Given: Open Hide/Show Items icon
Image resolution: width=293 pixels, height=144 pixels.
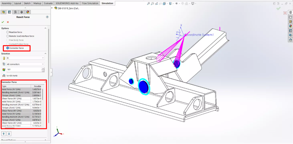Looking at the screenshot, I should tap(176, 3).
